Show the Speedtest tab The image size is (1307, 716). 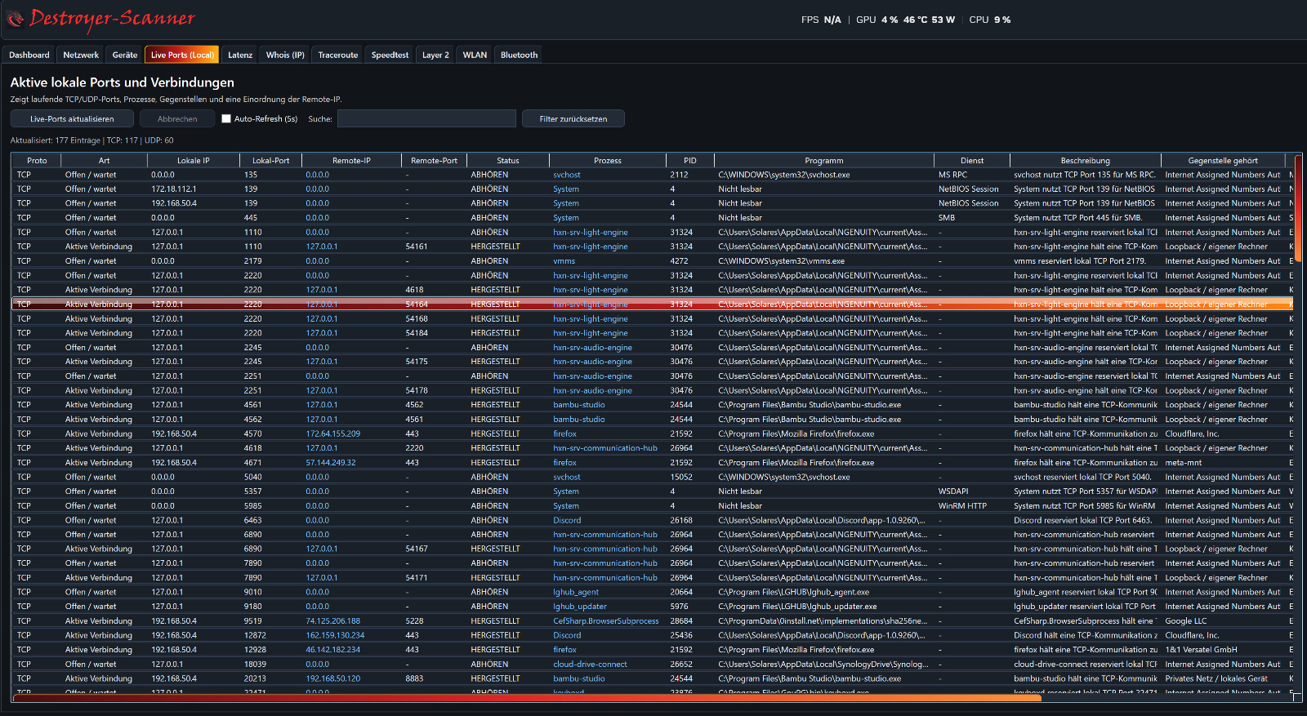coord(390,55)
